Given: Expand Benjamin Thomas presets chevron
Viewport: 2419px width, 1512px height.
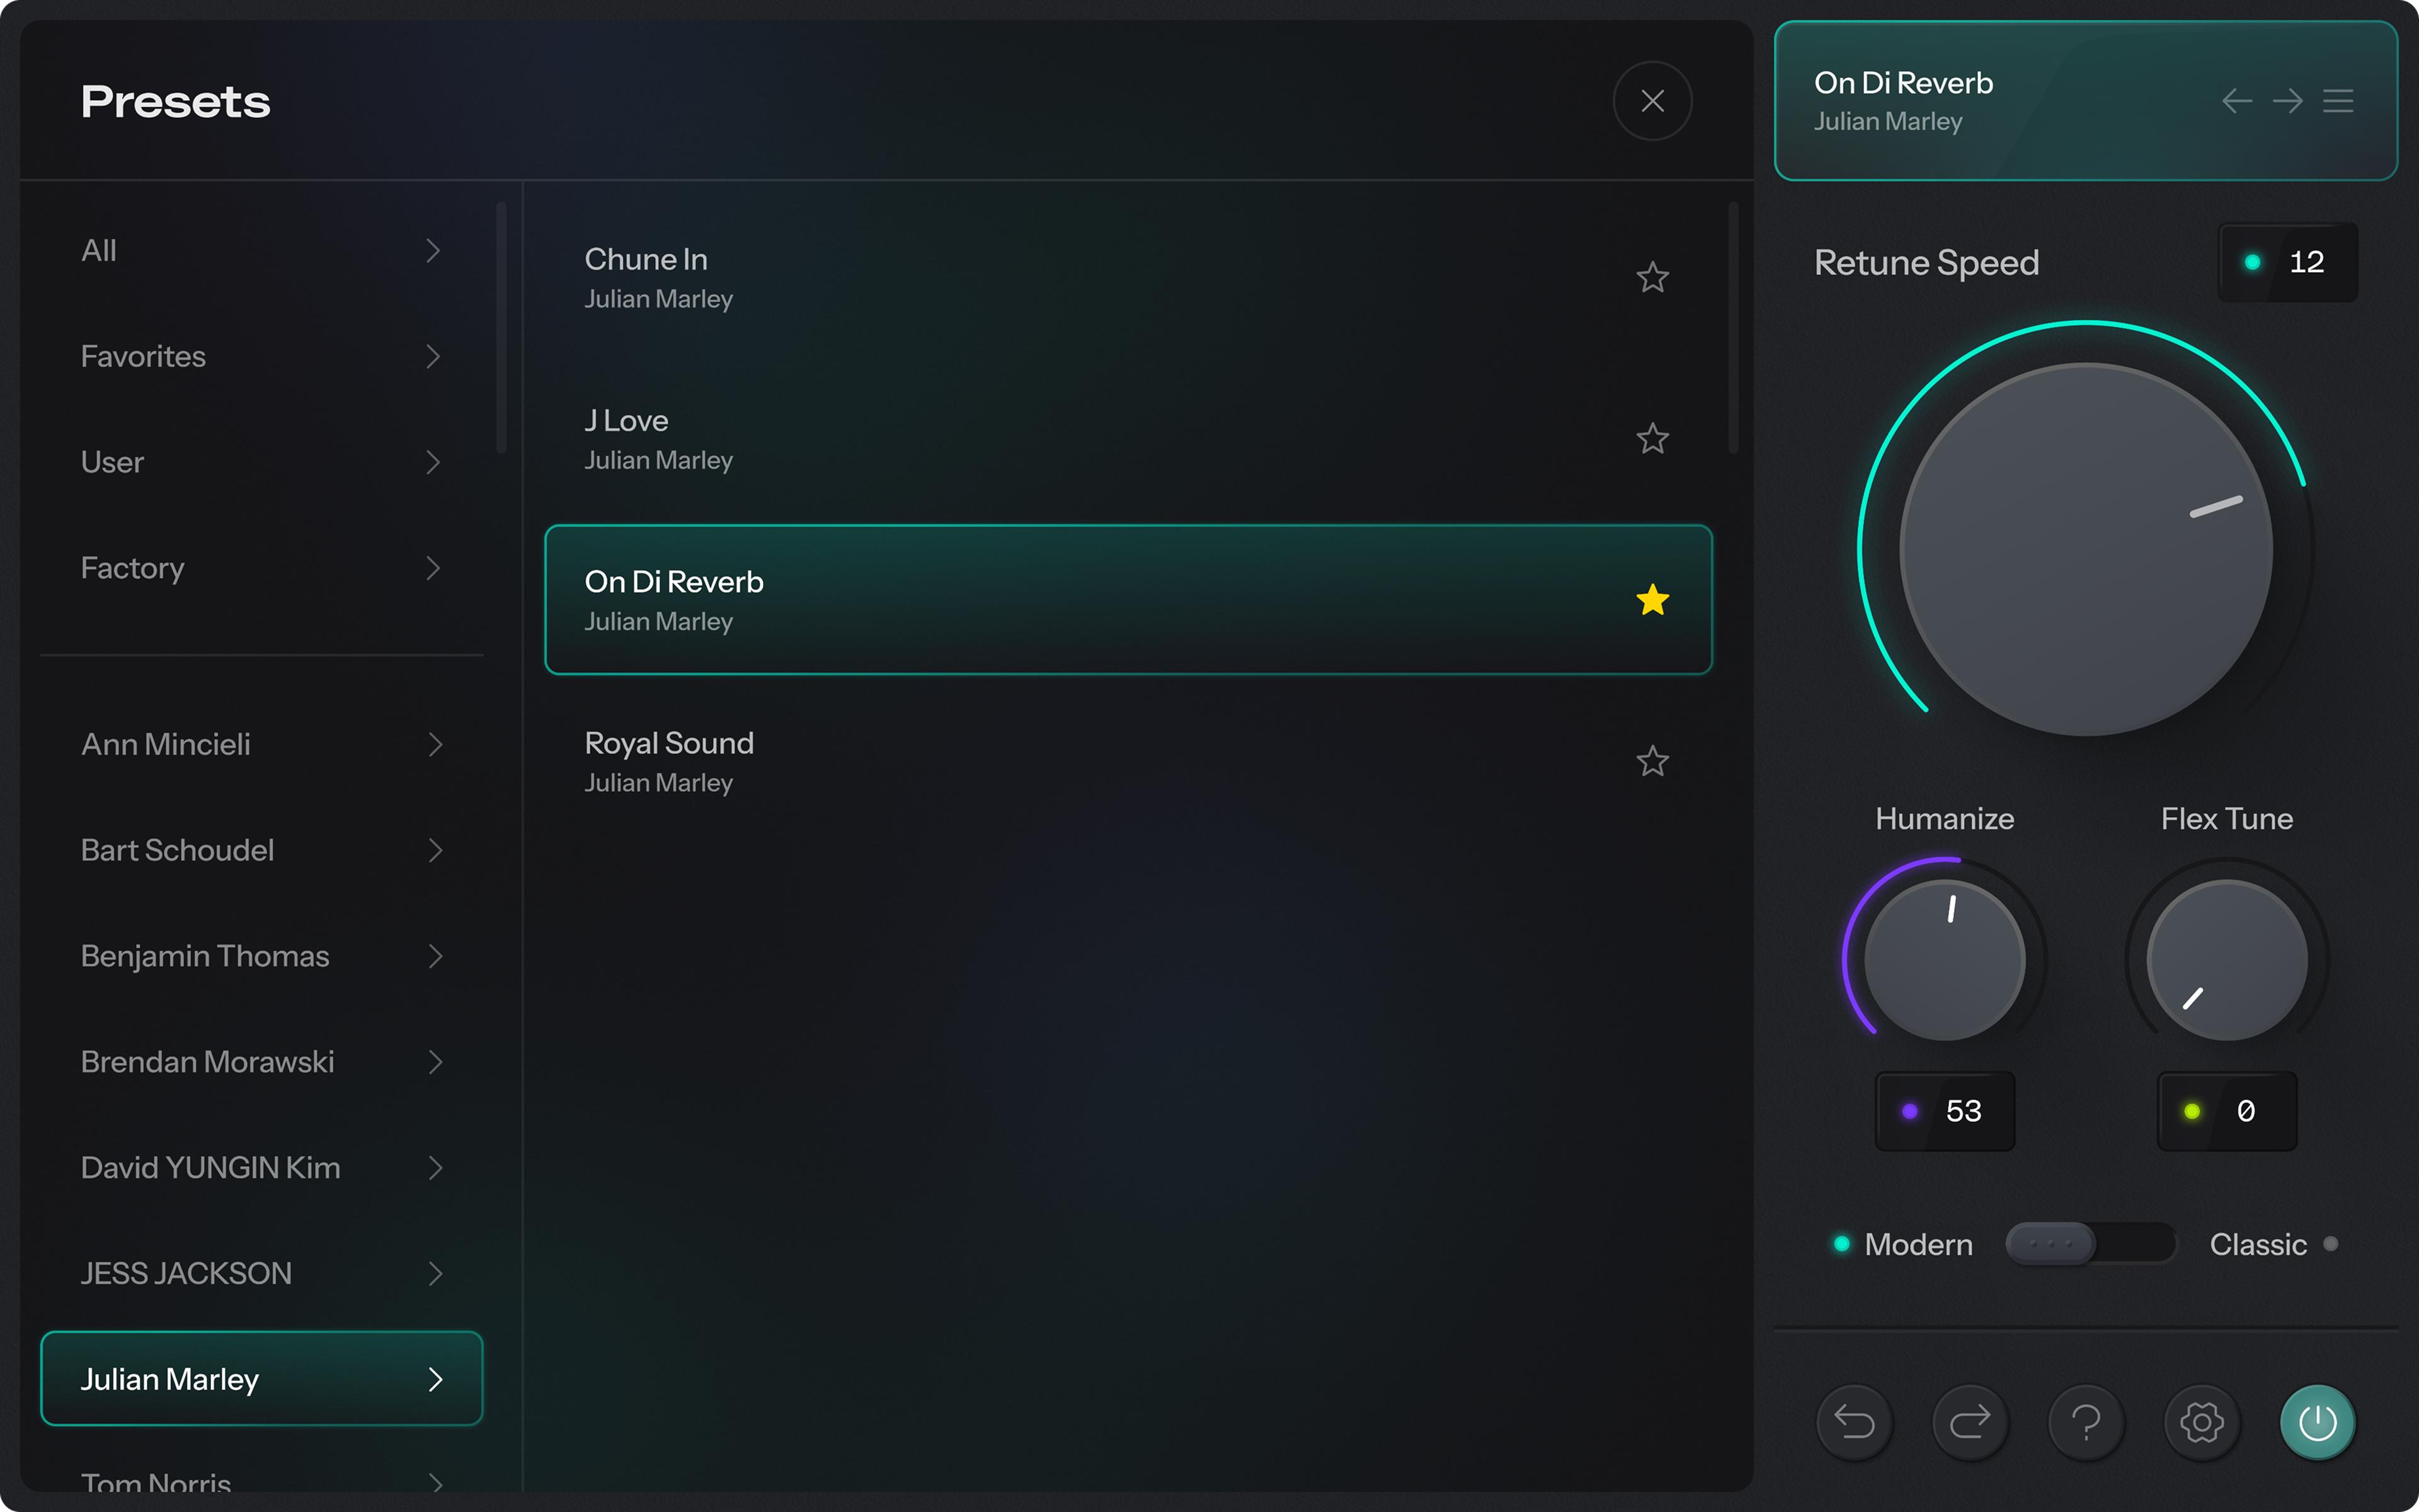Looking at the screenshot, I should (435, 956).
